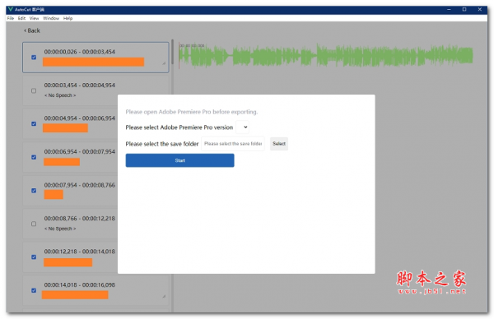Click the segment list vertical scrollbar

pos(172,52)
